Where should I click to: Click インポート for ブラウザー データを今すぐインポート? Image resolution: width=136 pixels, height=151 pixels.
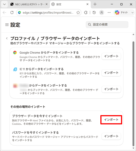pyautogui.click(x=111, y=120)
